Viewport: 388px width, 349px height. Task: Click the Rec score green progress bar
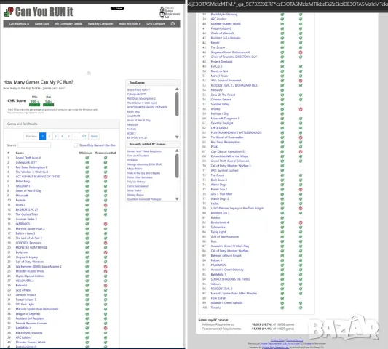[48, 105]
